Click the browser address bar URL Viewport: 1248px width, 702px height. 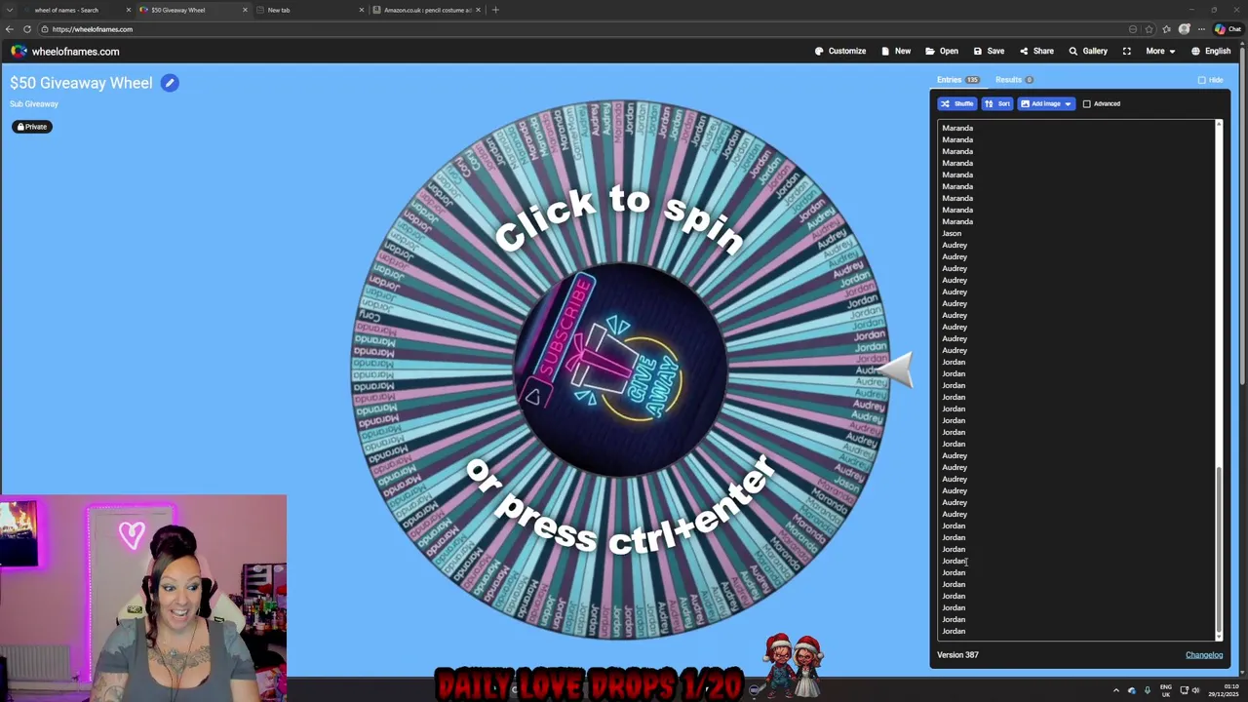[93, 29]
